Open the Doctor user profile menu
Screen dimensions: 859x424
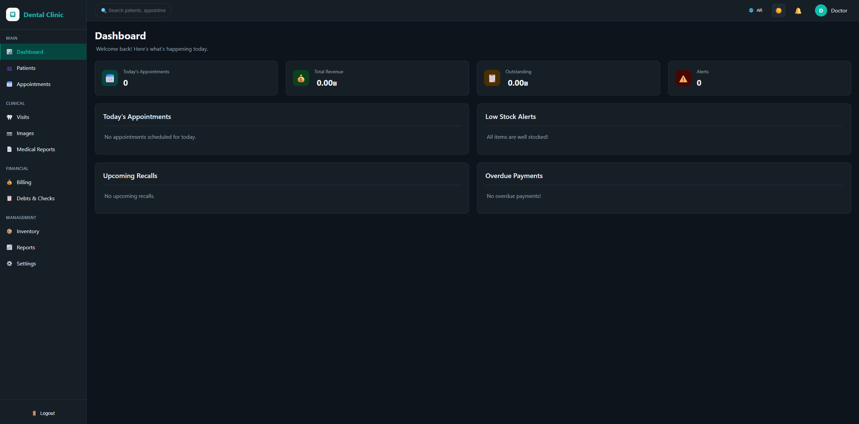[839, 11]
